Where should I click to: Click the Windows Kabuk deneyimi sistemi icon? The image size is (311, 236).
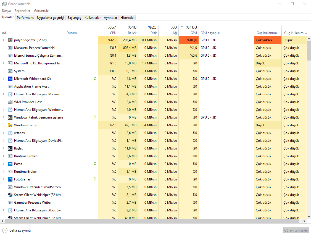(x=10, y=117)
